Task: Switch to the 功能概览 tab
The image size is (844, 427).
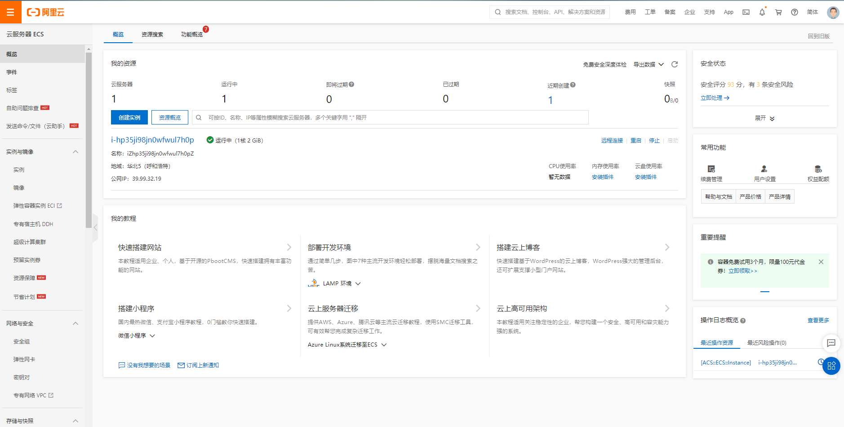Action: [x=192, y=34]
